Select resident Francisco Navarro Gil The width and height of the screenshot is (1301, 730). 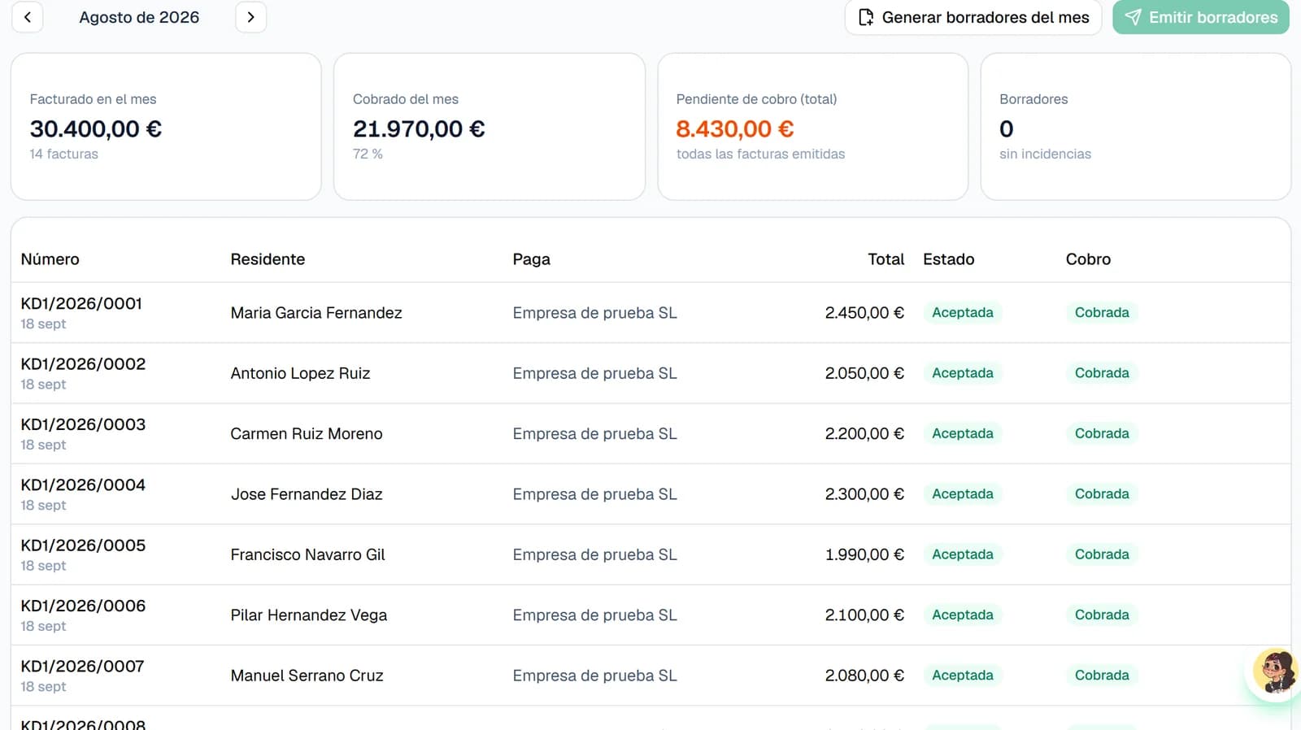(307, 554)
